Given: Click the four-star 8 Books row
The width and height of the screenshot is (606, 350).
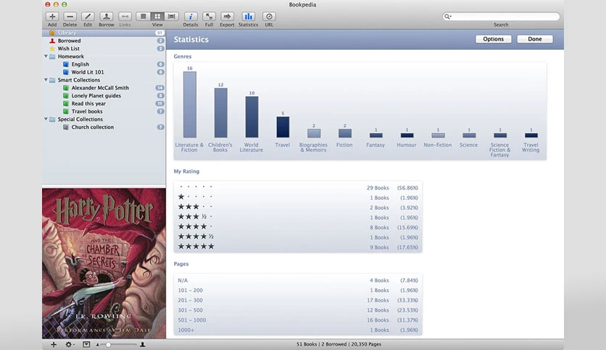Looking at the screenshot, I should pos(298,227).
